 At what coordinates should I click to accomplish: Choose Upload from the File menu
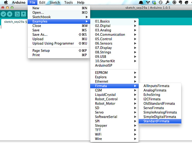[59, 39]
